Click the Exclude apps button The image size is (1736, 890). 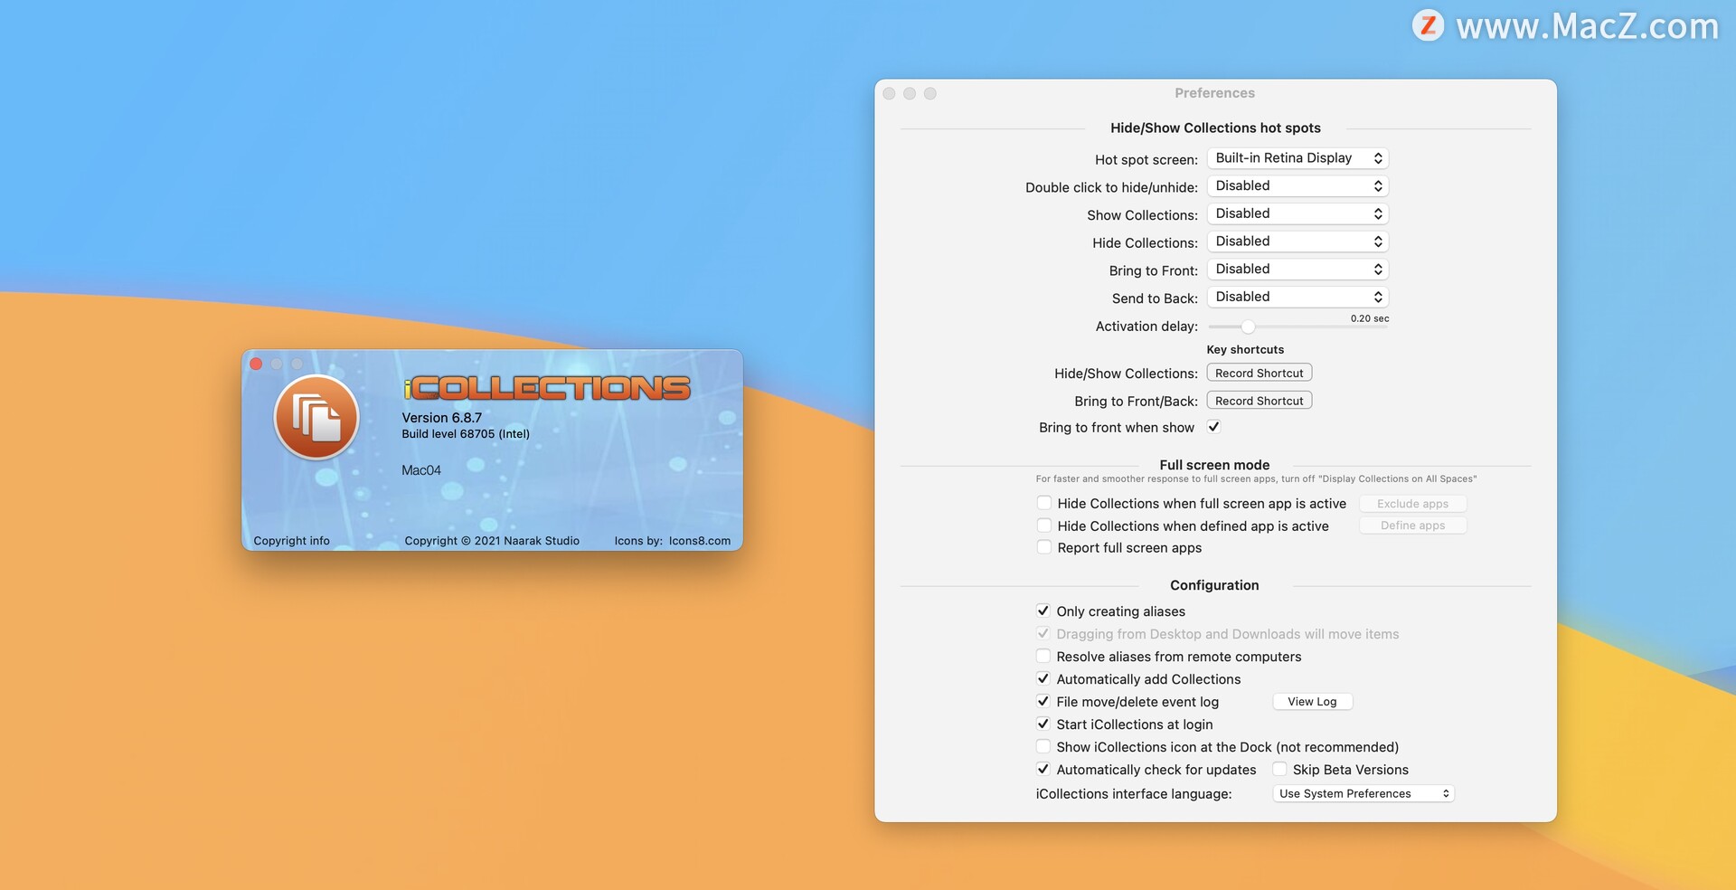coord(1412,504)
